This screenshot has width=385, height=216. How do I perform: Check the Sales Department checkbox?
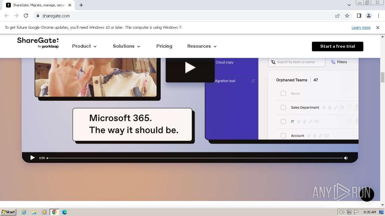pos(283,107)
